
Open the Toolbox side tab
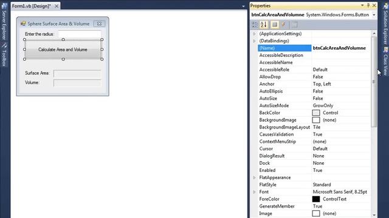tap(4, 54)
